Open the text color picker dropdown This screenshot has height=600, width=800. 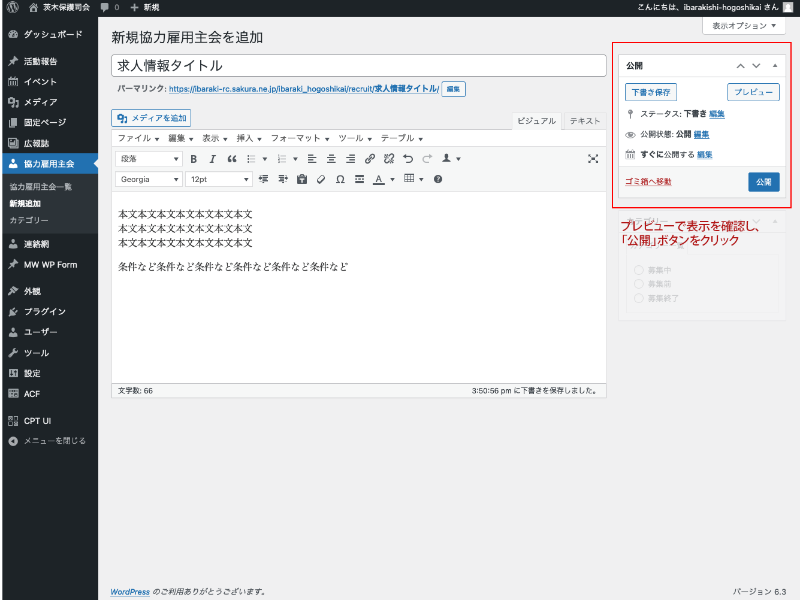pos(392,178)
